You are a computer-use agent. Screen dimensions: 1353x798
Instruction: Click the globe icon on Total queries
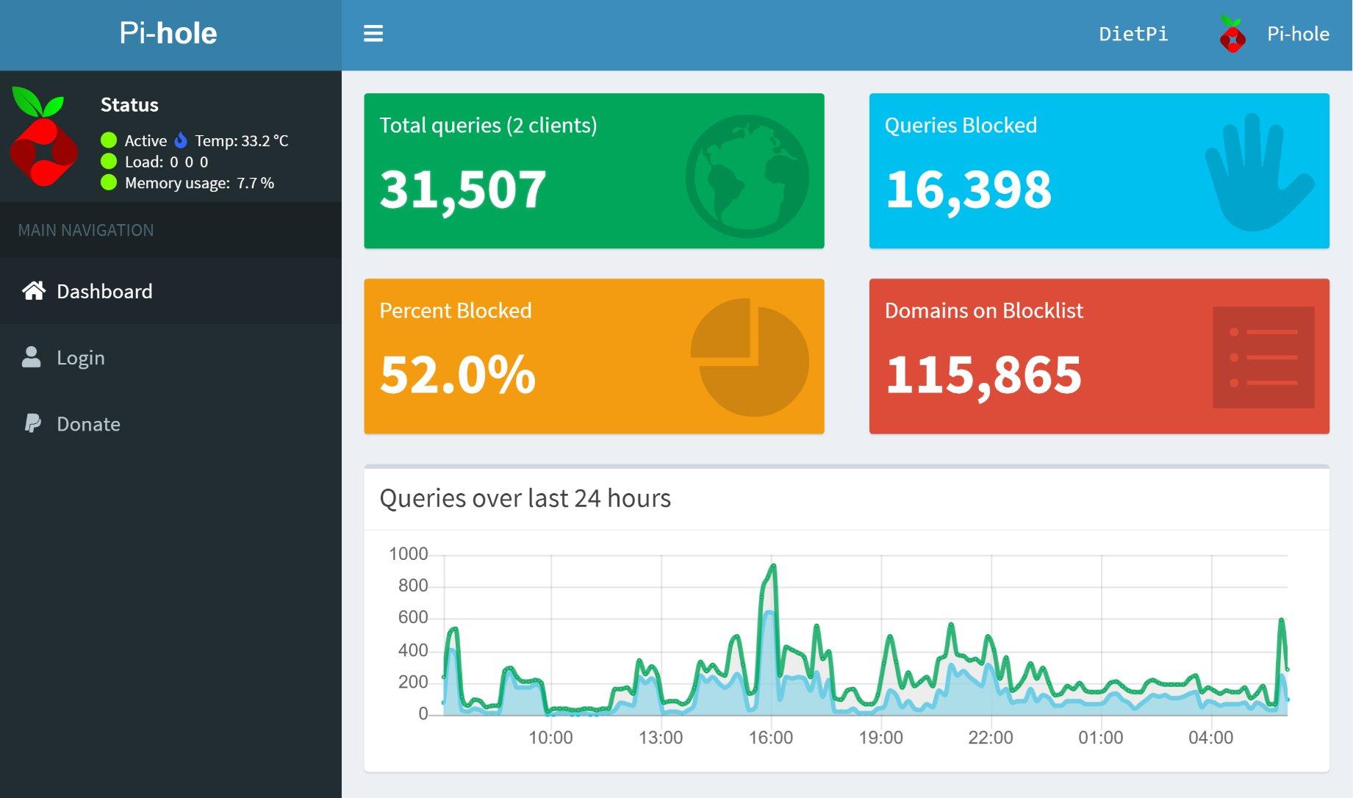click(747, 176)
